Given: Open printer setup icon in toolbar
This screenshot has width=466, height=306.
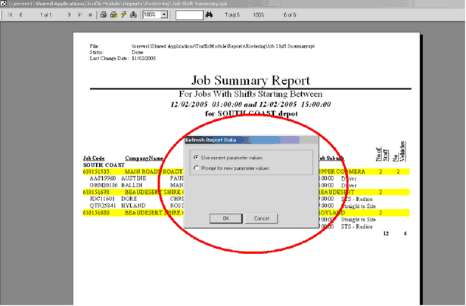Looking at the screenshot, I should pyautogui.click(x=113, y=14).
